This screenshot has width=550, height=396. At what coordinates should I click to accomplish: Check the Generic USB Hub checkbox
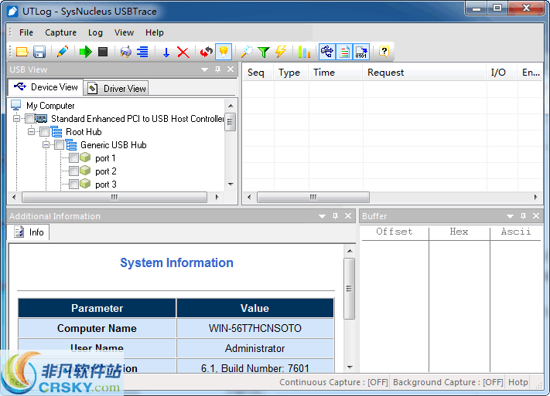pos(60,145)
